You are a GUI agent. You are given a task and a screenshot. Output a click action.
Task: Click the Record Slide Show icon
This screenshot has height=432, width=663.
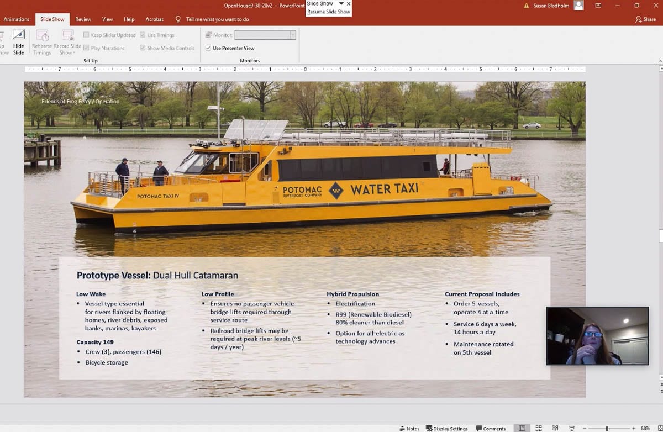[x=67, y=36]
